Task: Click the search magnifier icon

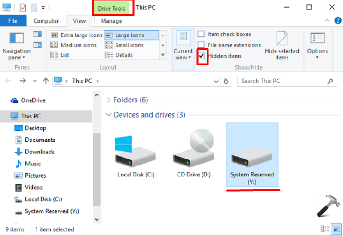Action: coord(330,81)
